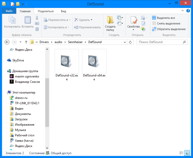Click the Paste (Вставить) clipboard icon

27,21
